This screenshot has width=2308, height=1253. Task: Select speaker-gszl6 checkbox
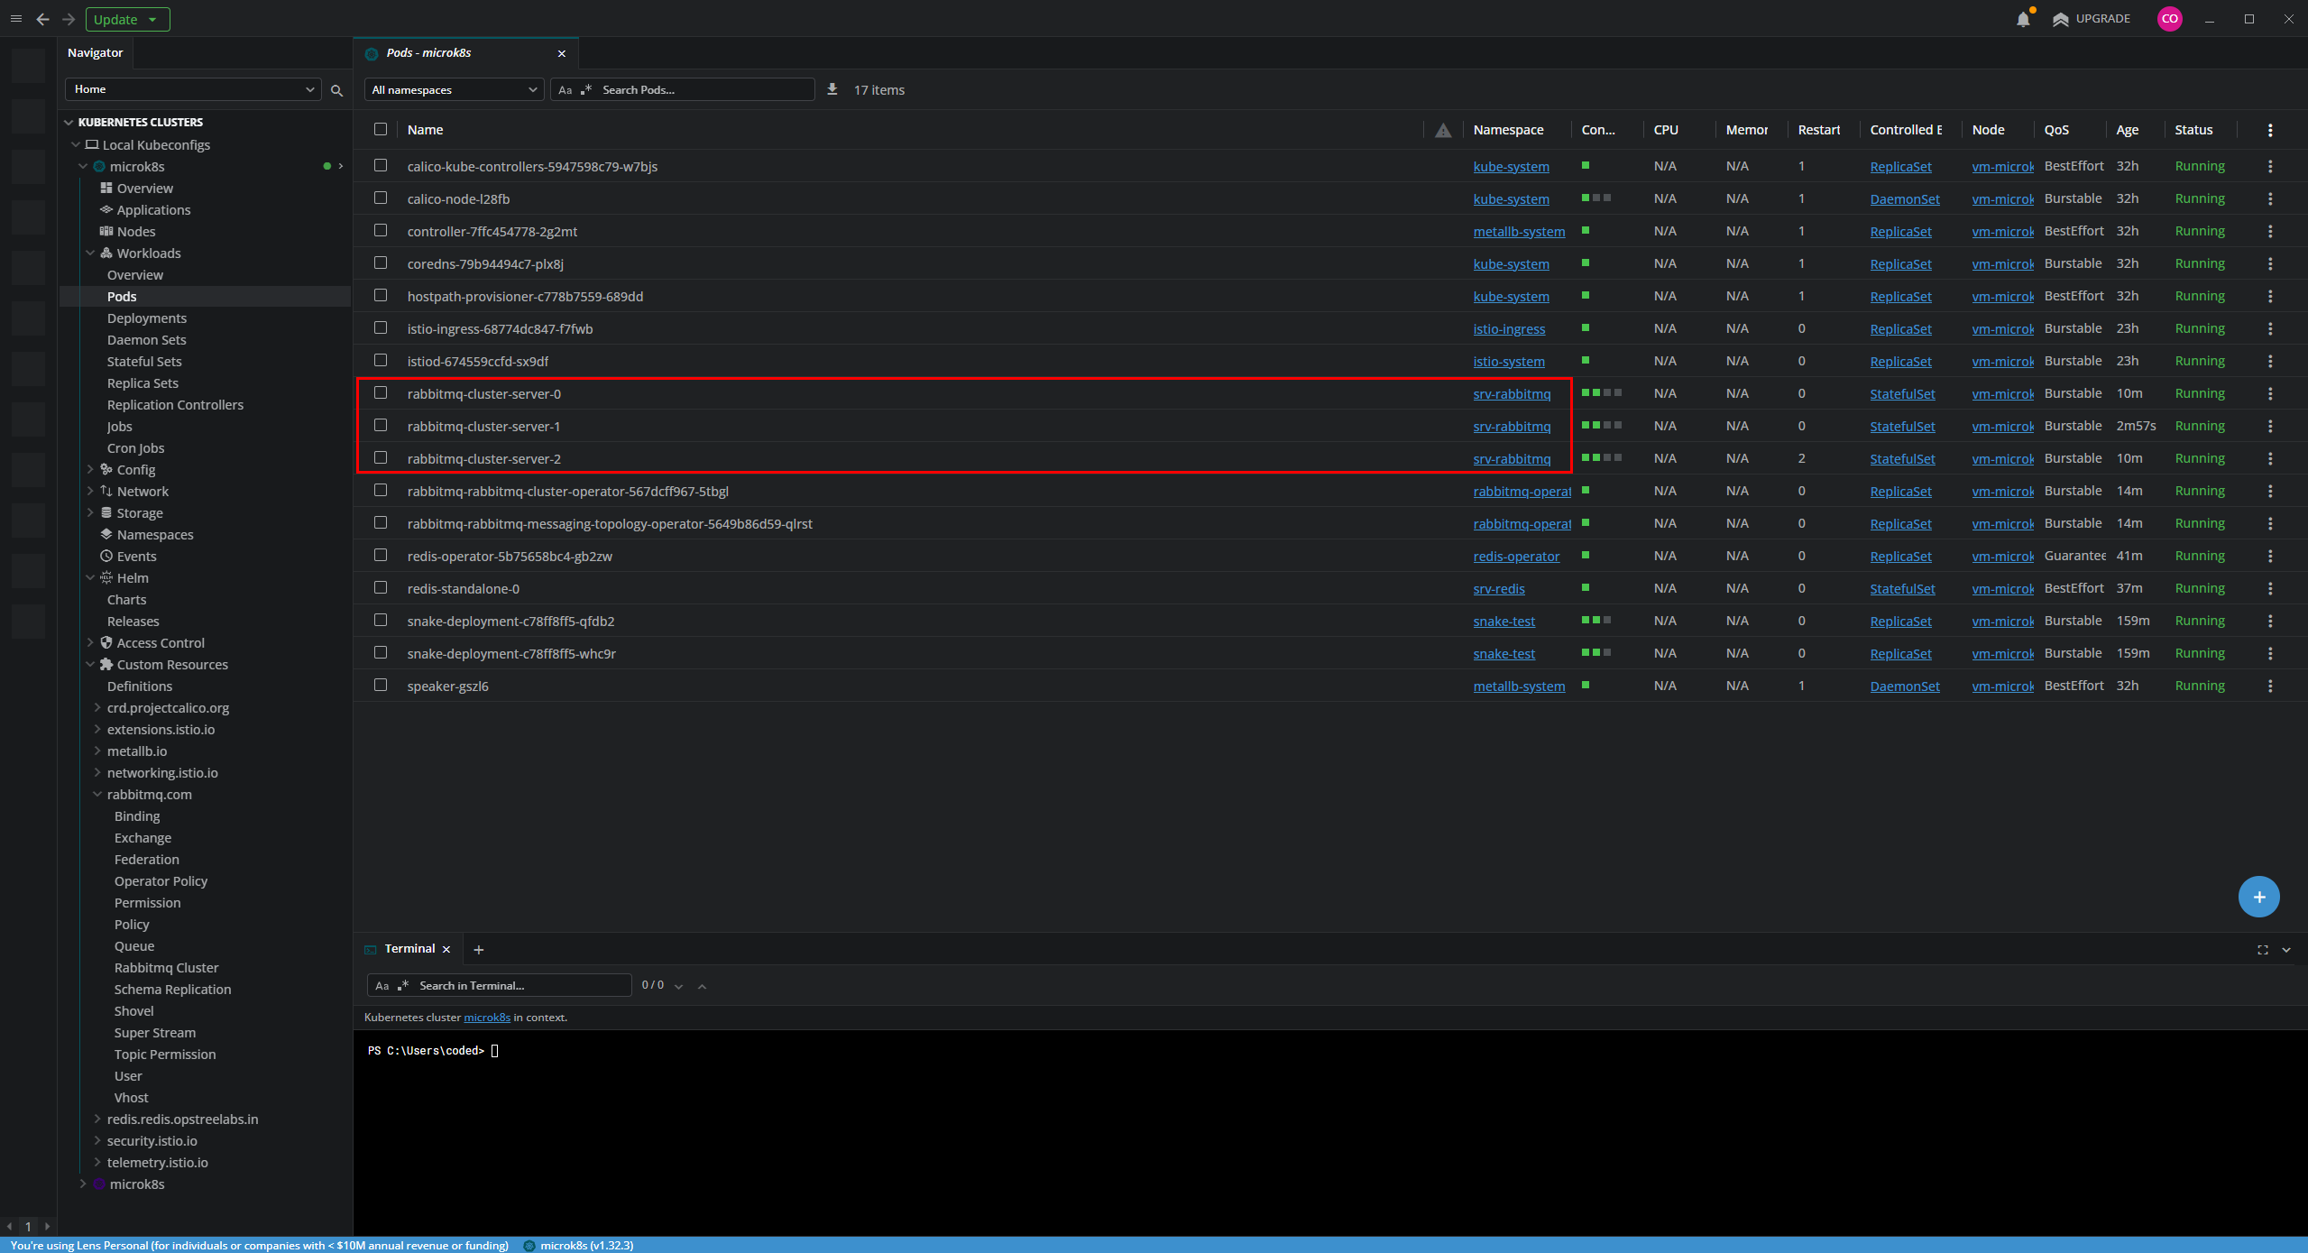(381, 685)
